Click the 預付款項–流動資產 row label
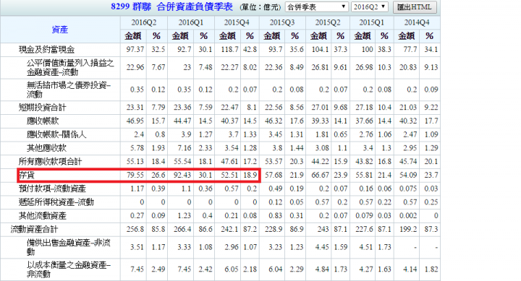The image size is (521, 281). coord(52,189)
